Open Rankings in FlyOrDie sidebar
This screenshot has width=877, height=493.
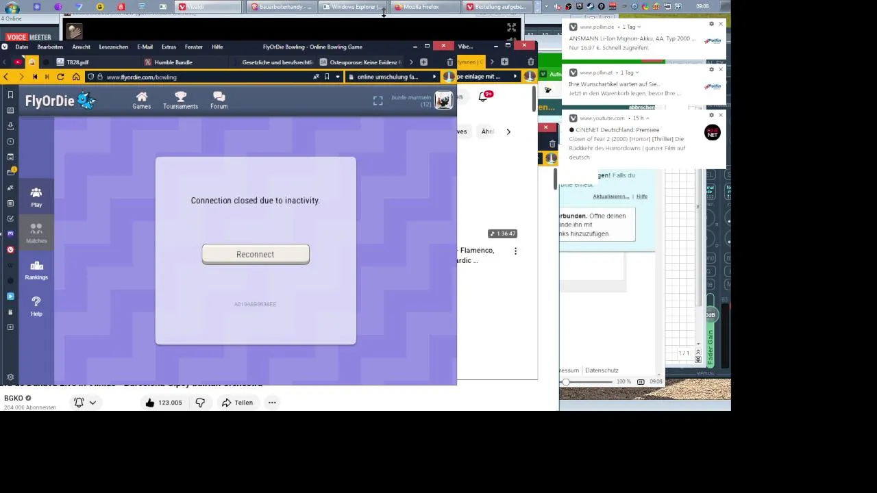click(x=36, y=270)
